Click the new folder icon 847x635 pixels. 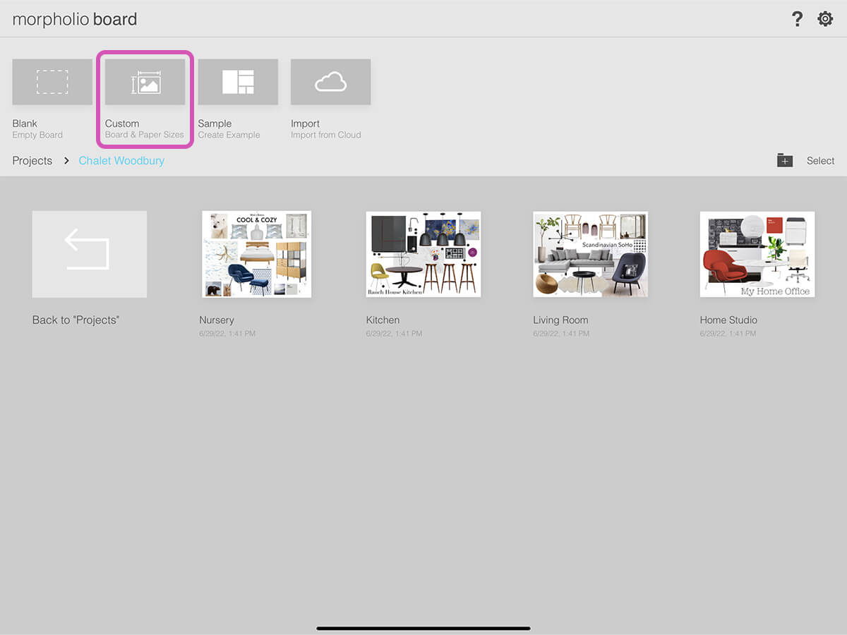click(x=785, y=161)
